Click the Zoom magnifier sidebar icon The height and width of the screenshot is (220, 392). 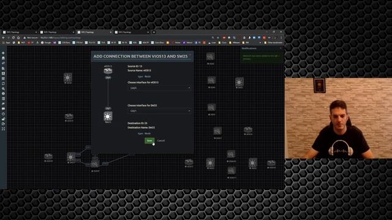(x=3, y=89)
